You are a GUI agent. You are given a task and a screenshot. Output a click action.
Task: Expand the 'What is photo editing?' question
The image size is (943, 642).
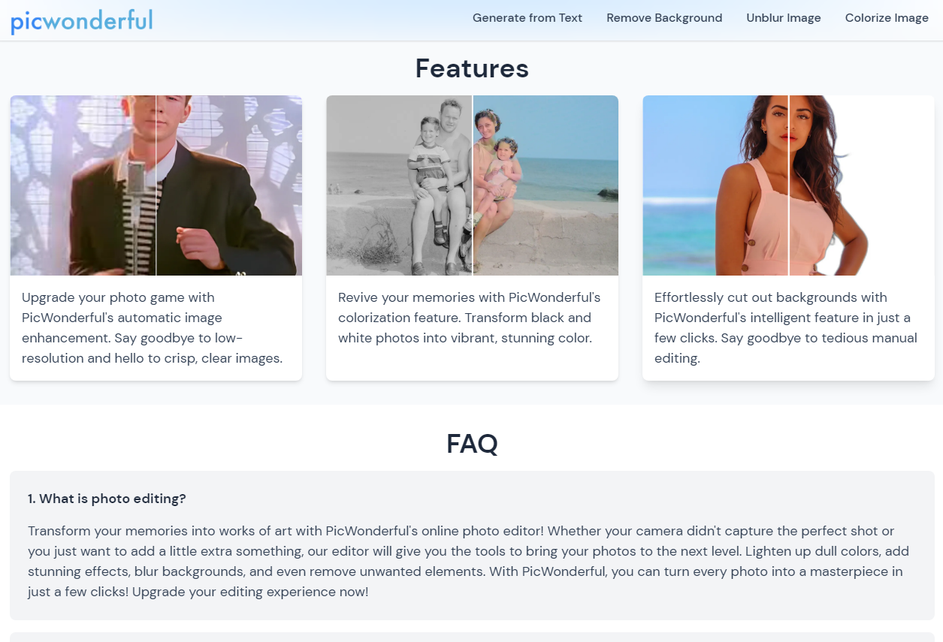[x=107, y=499]
